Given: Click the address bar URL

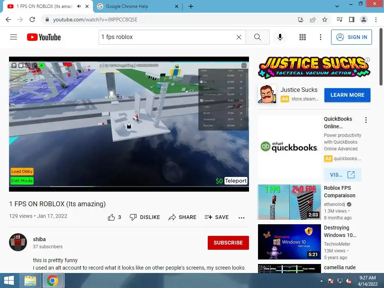Looking at the screenshot, I should (x=95, y=19).
